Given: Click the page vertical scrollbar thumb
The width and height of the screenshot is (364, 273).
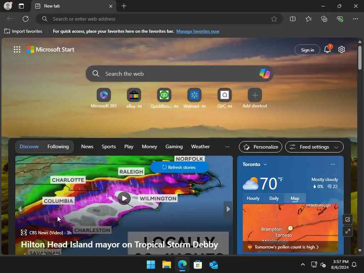Looking at the screenshot, I should [x=360, y=58].
